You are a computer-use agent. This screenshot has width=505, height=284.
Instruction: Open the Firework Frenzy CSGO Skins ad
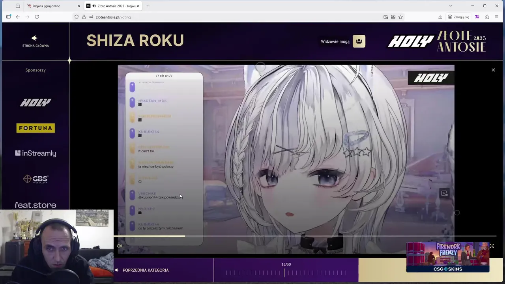tap(448, 257)
